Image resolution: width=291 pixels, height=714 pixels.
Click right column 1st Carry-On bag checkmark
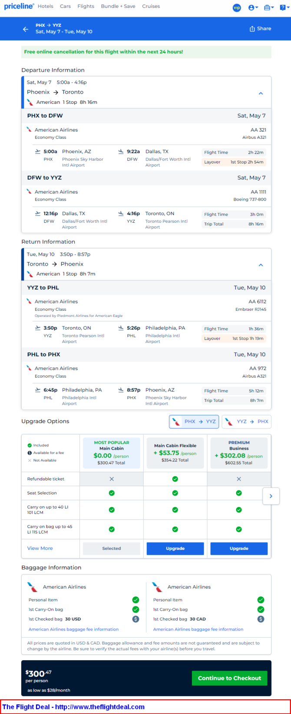(x=261, y=609)
